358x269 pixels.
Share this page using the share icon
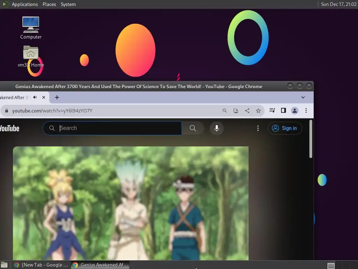tap(247, 111)
